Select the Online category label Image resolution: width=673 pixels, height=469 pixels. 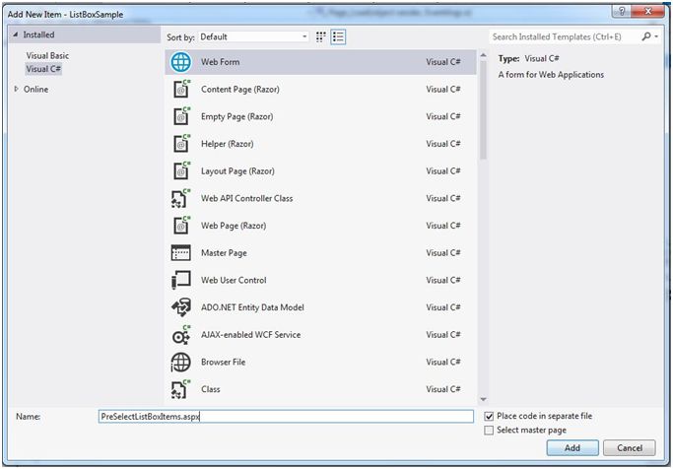(35, 90)
